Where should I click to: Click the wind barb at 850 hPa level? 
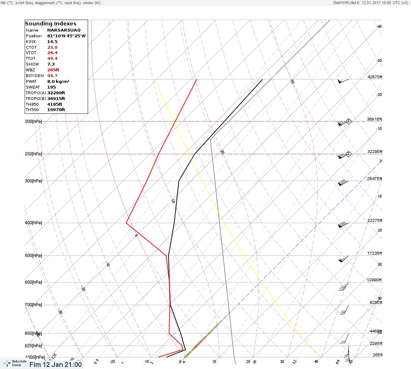coord(345,339)
